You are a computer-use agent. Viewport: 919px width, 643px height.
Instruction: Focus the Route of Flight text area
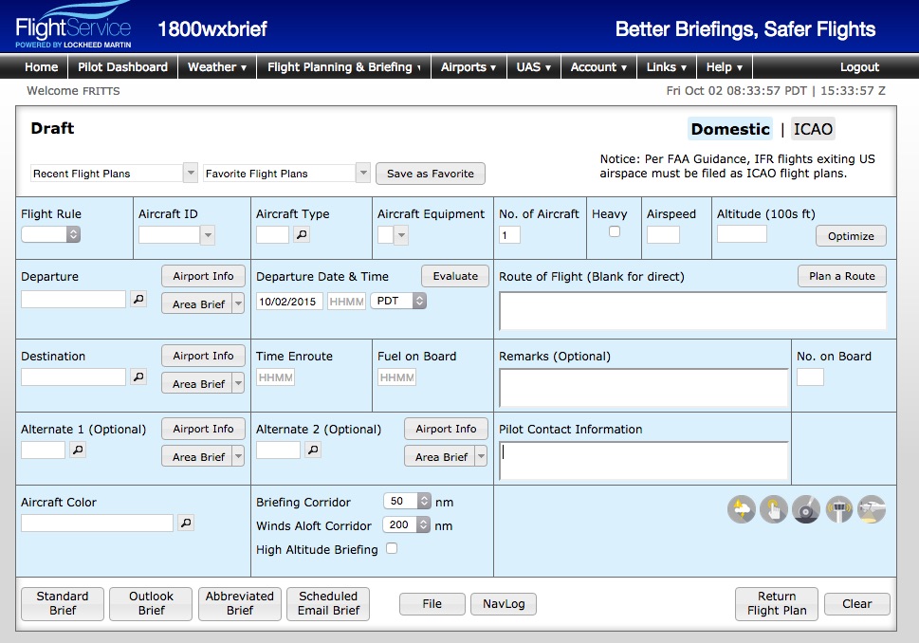692,311
